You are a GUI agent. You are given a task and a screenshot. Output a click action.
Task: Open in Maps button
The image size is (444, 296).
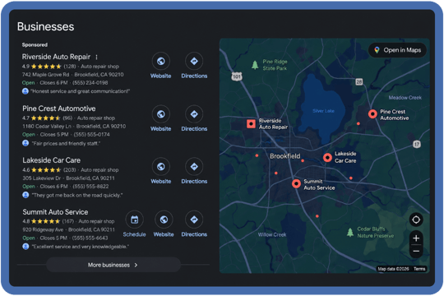(x=397, y=50)
